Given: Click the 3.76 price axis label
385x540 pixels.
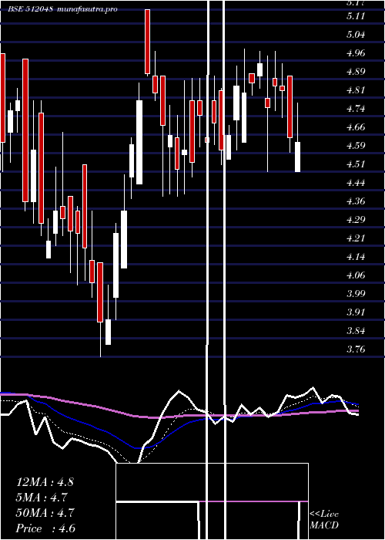Looking at the screenshot, I should coord(356,349).
